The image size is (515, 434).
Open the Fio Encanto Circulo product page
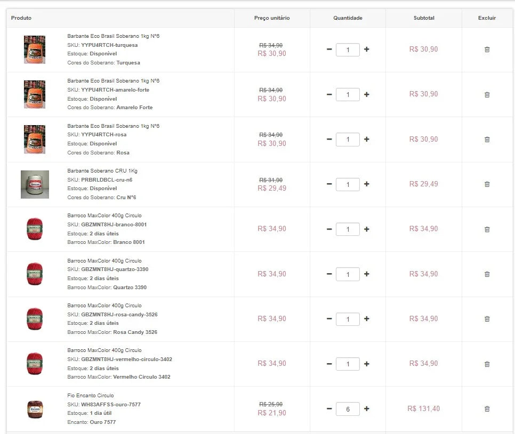tap(89, 395)
